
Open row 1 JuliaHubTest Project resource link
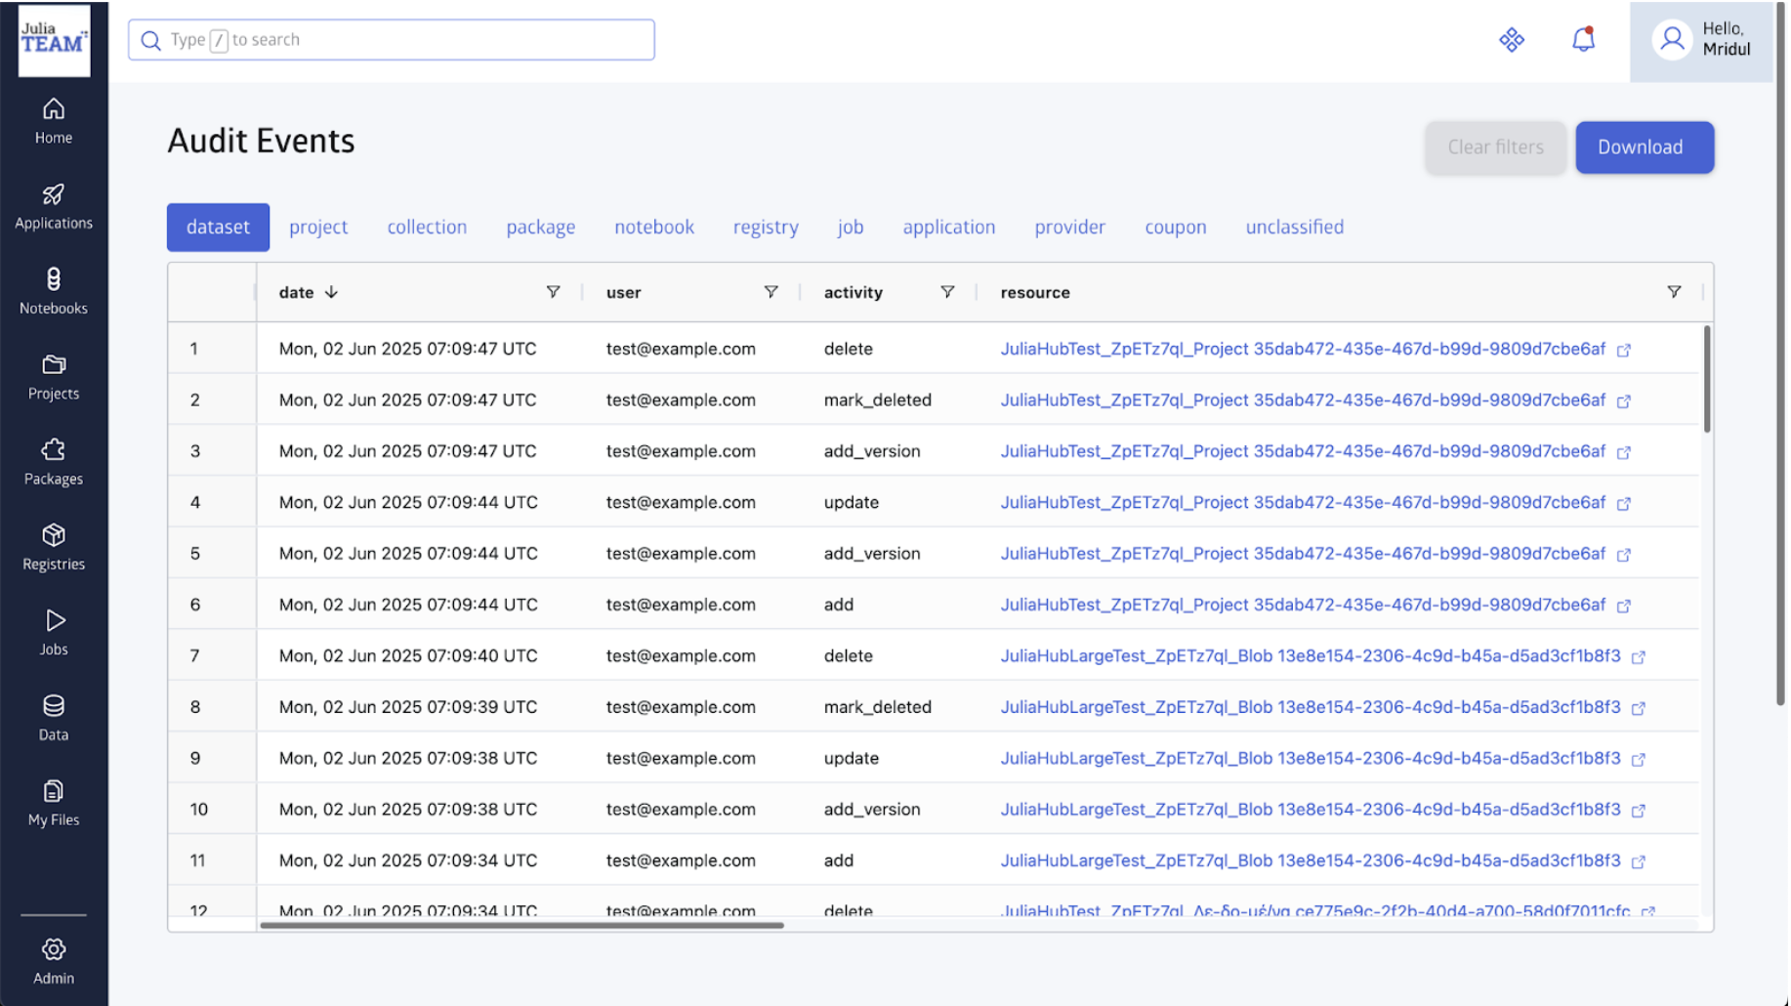tap(1302, 349)
